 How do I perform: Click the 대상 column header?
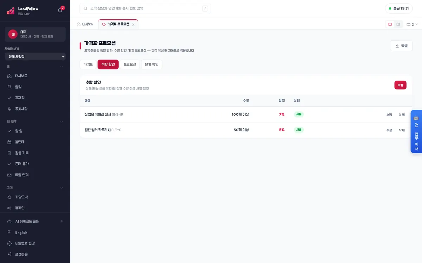88,101
